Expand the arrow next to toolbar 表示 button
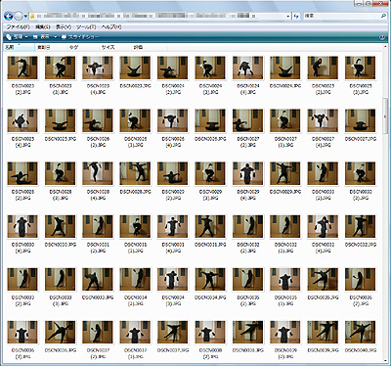Screen dimensions: 391x366 [55, 37]
